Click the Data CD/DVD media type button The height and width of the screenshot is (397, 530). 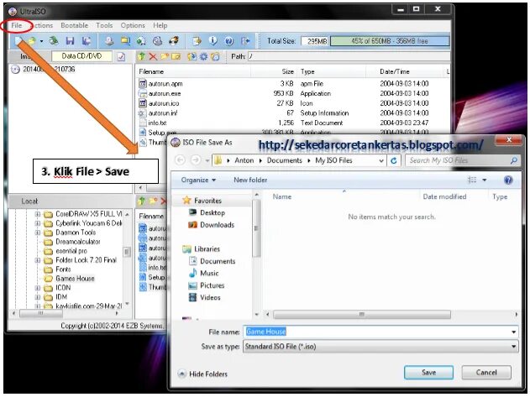click(x=81, y=56)
